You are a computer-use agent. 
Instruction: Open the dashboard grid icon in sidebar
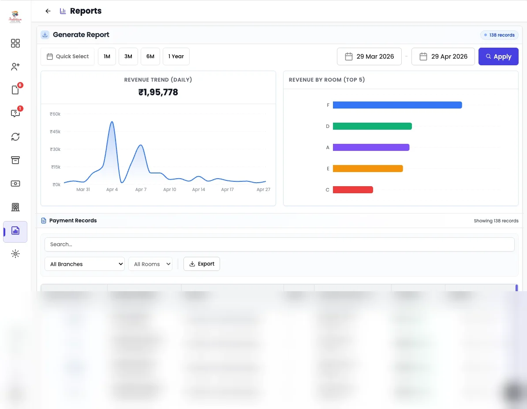15,43
